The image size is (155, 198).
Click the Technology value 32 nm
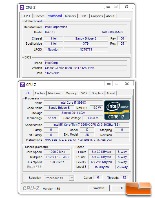pyautogui.click(x=52, y=118)
